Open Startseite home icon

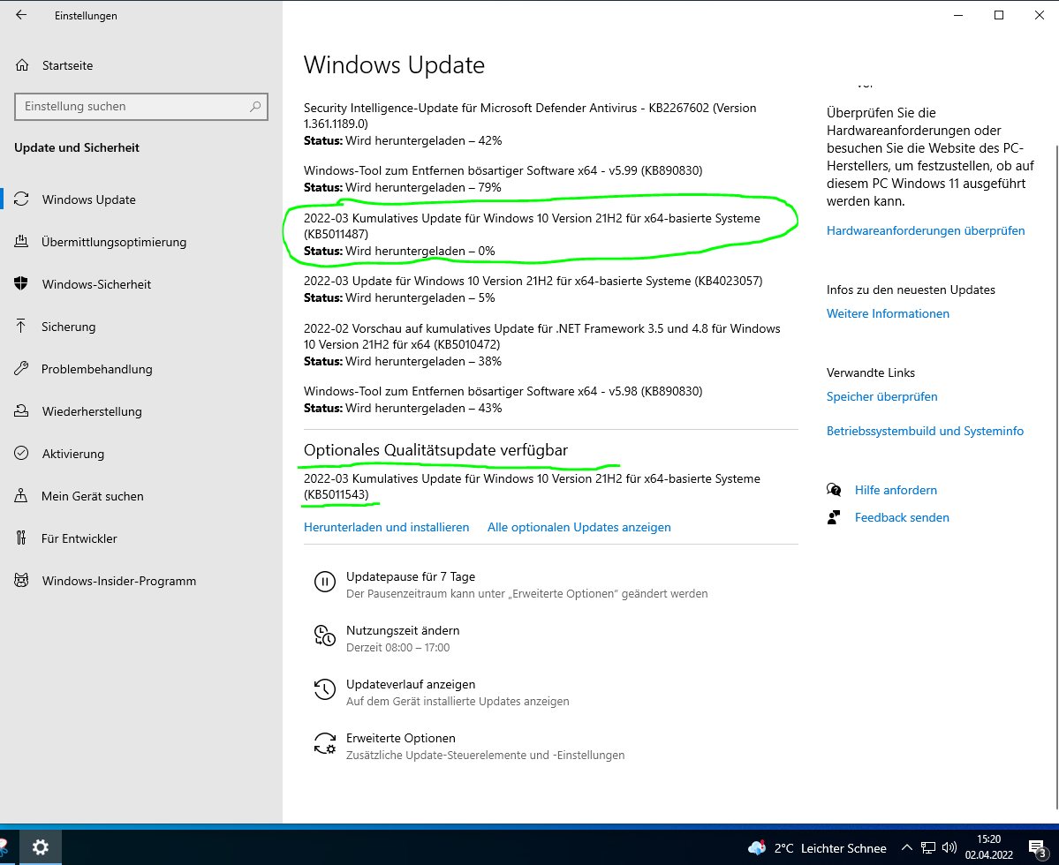click(22, 65)
